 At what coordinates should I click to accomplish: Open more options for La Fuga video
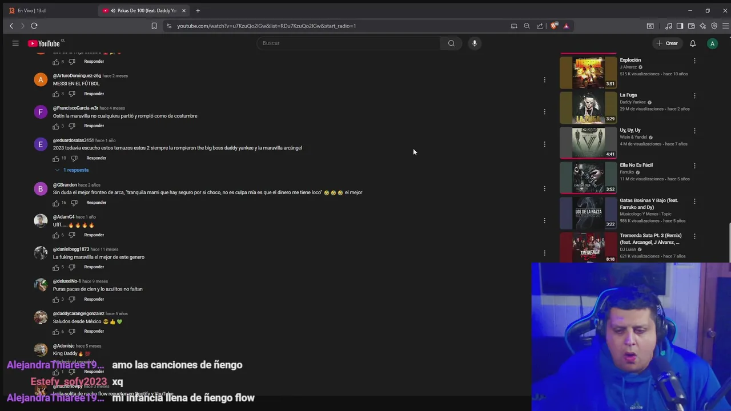click(694, 96)
